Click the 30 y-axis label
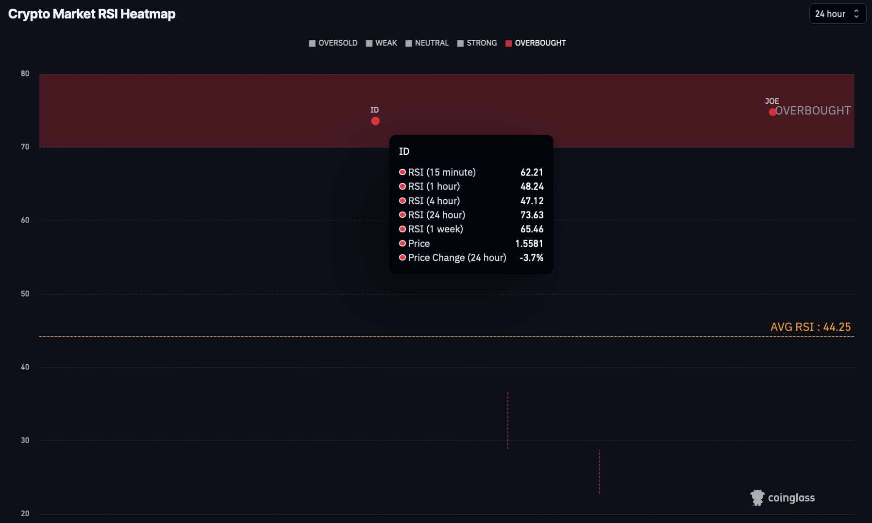 (x=25, y=440)
